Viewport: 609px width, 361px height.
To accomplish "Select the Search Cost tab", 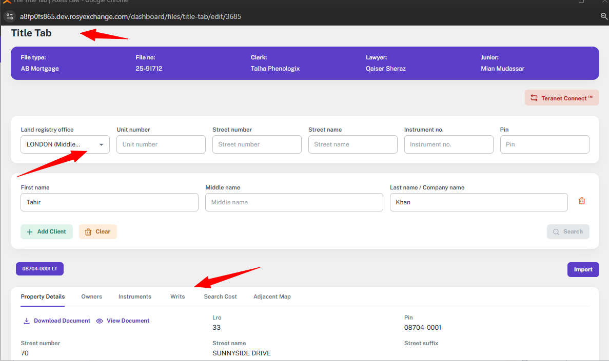I will pos(220,296).
